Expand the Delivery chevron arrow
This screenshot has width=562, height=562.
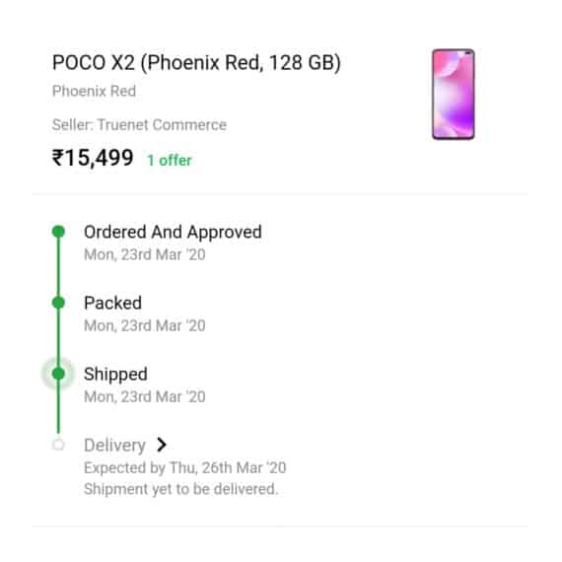(162, 445)
